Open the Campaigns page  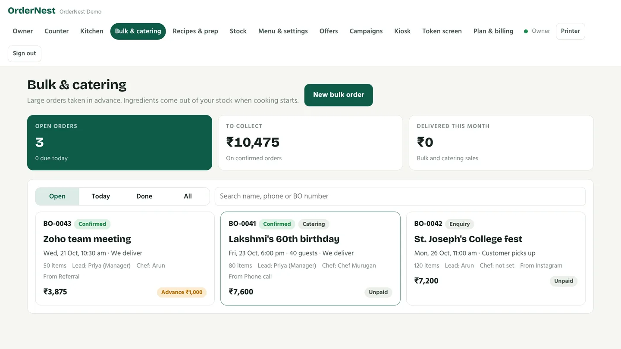[366, 31]
